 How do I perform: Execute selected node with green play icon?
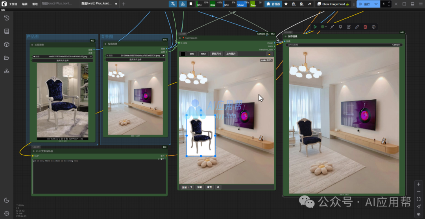[x=315, y=27]
